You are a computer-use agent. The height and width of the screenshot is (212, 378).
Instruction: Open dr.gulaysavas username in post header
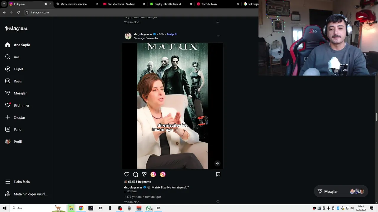coord(143,34)
